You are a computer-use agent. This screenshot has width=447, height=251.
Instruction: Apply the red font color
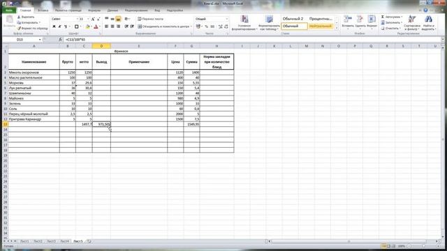click(x=96, y=26)
